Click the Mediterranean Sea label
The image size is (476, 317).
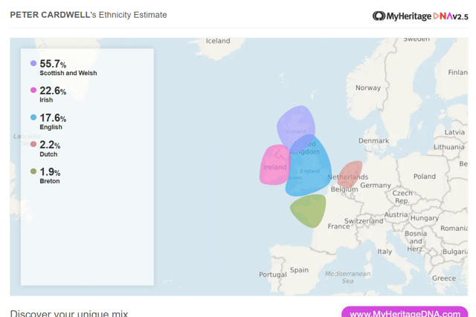click(x=347, y=278)
